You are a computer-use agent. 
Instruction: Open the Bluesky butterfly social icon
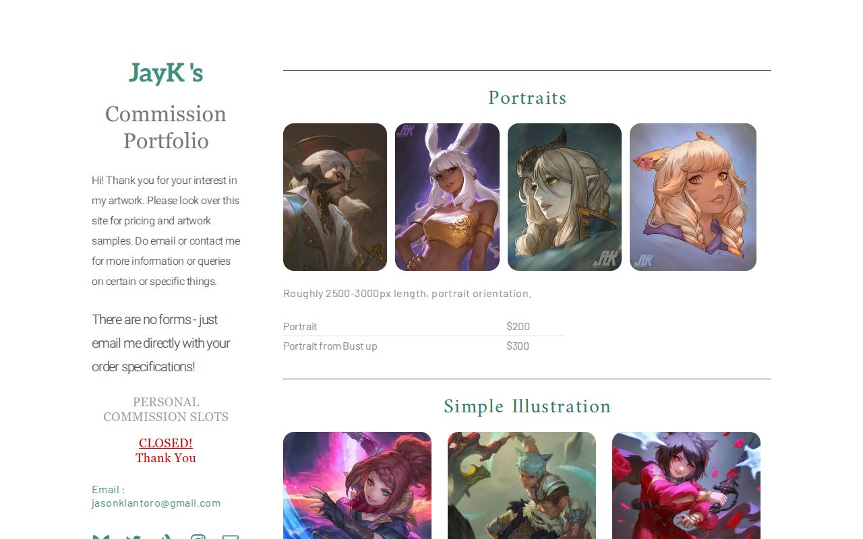click(x=101, y=536)
